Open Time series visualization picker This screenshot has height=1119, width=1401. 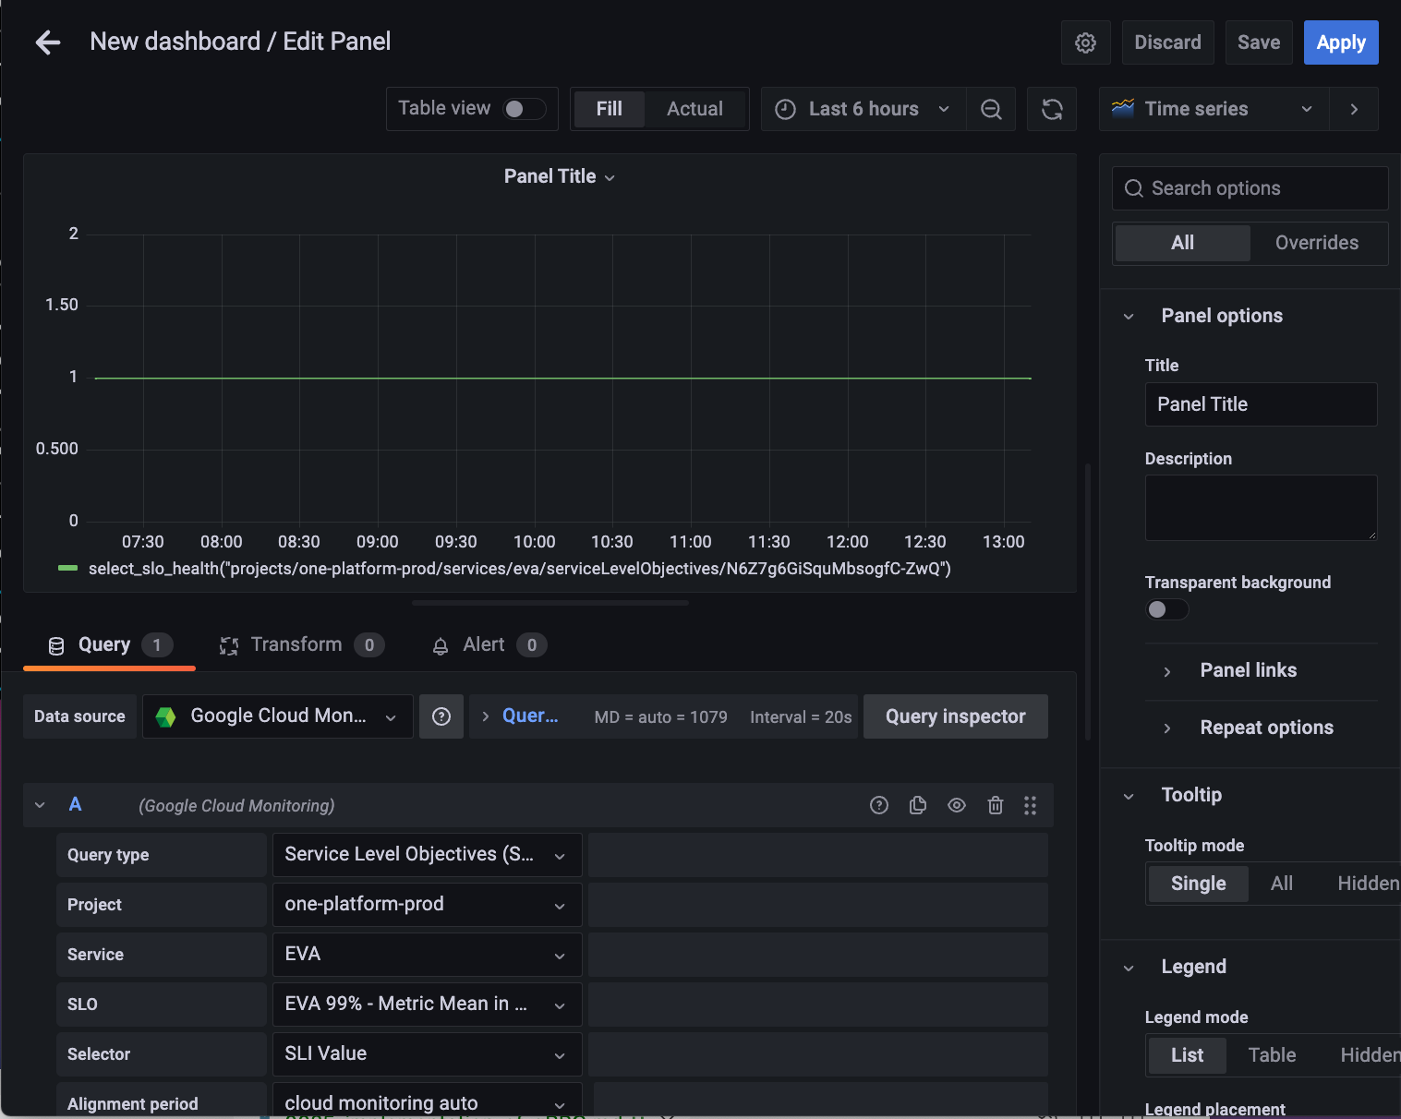[1214, 109]
